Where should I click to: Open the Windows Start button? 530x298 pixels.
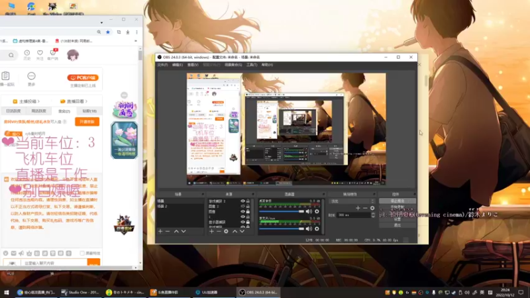click(x=7, y=292)
